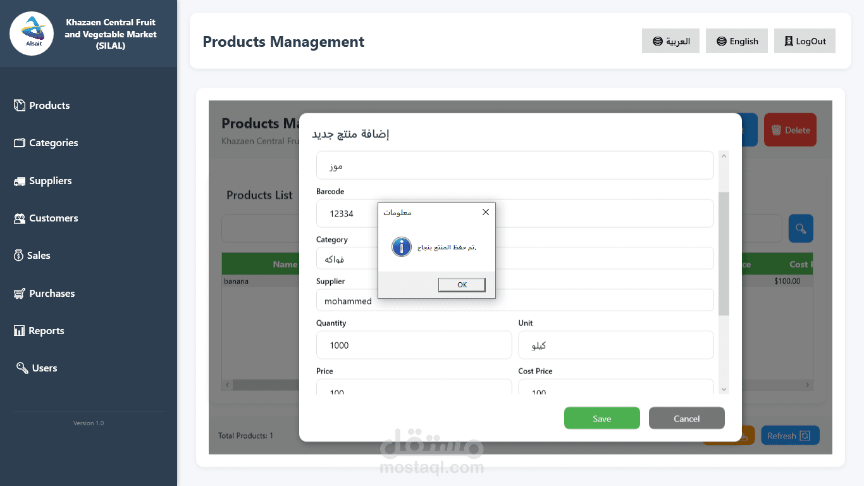864x486 pixels.
Task: Click the Customers people icon
Action: tap(20, 218)
